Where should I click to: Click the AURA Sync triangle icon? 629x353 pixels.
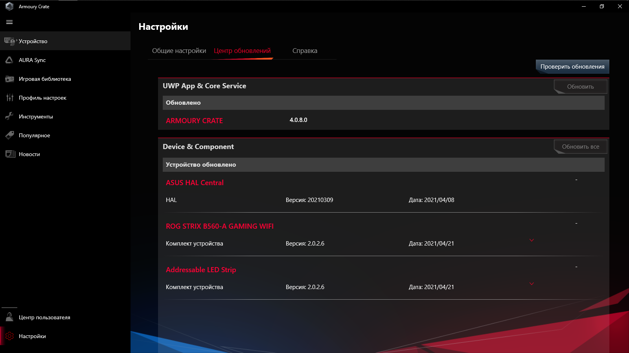point(9,60)
